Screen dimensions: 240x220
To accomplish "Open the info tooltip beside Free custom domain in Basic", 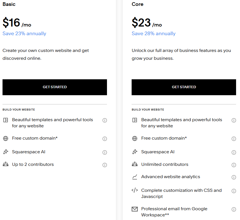I will tap(105, 138).
